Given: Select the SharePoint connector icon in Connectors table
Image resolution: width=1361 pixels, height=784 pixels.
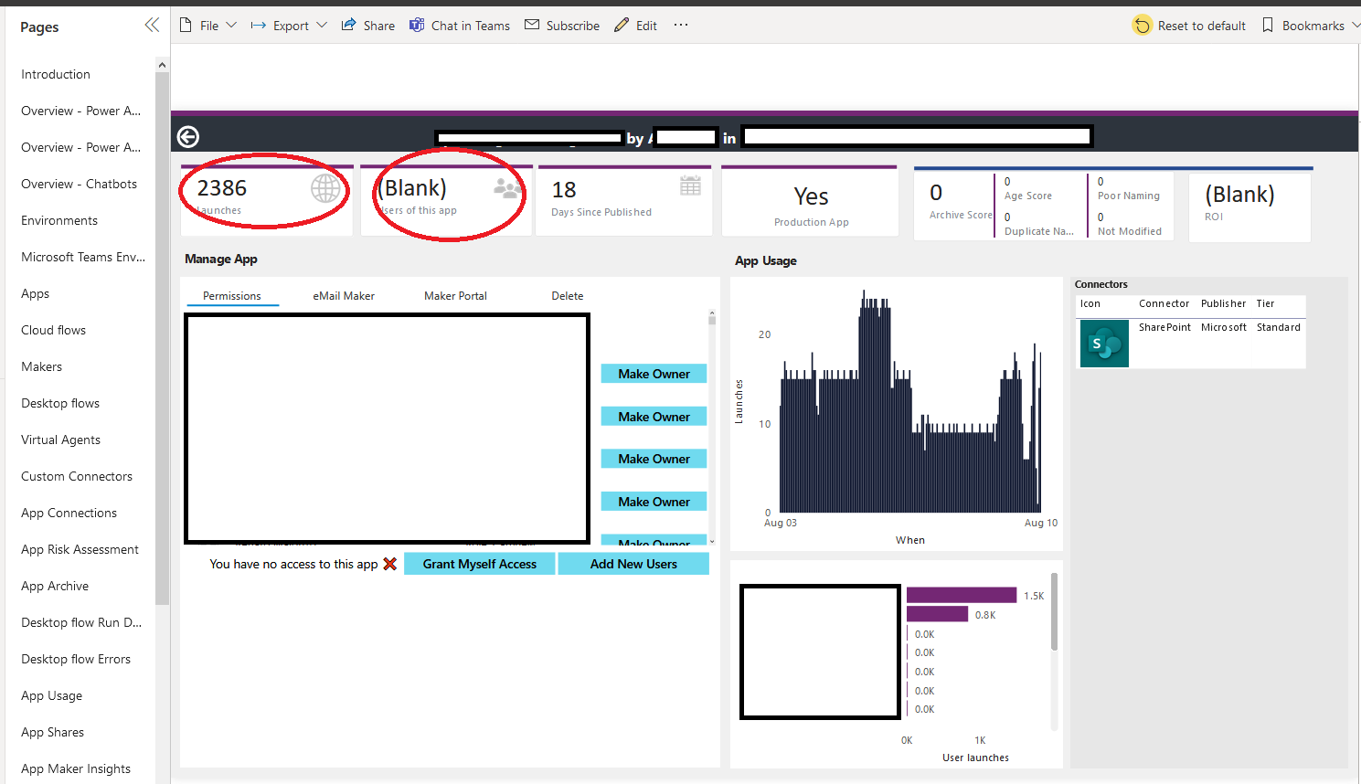Looking at the screenshot, I should click(1104, 343).
